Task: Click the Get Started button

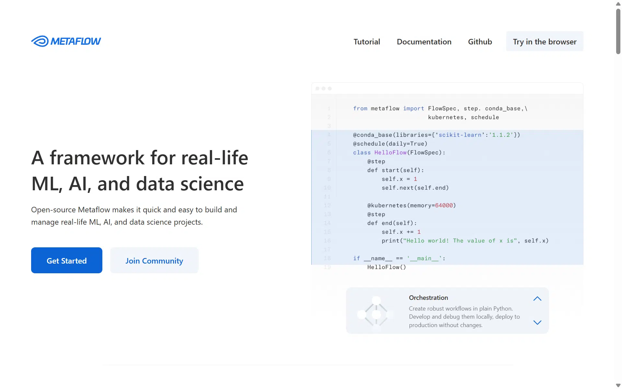Action: tap(67, 260)
